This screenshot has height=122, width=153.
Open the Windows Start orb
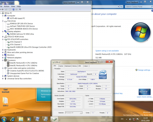4,119
